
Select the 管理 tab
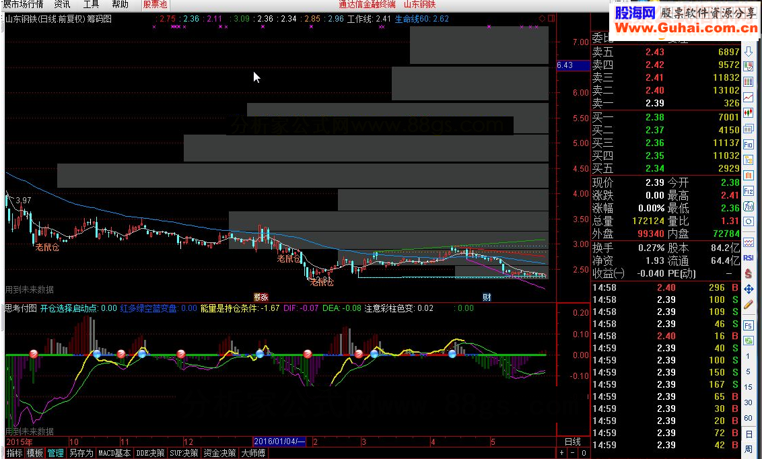click(55, 453)
